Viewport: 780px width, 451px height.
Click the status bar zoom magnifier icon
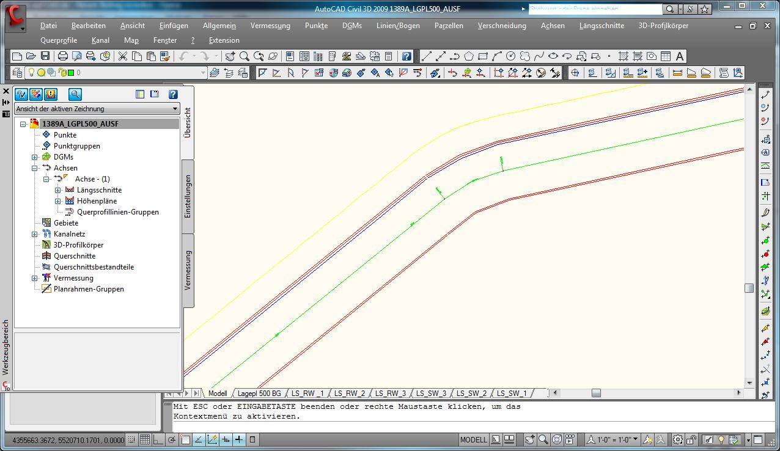pyautogui.click(x=543, y=439)
